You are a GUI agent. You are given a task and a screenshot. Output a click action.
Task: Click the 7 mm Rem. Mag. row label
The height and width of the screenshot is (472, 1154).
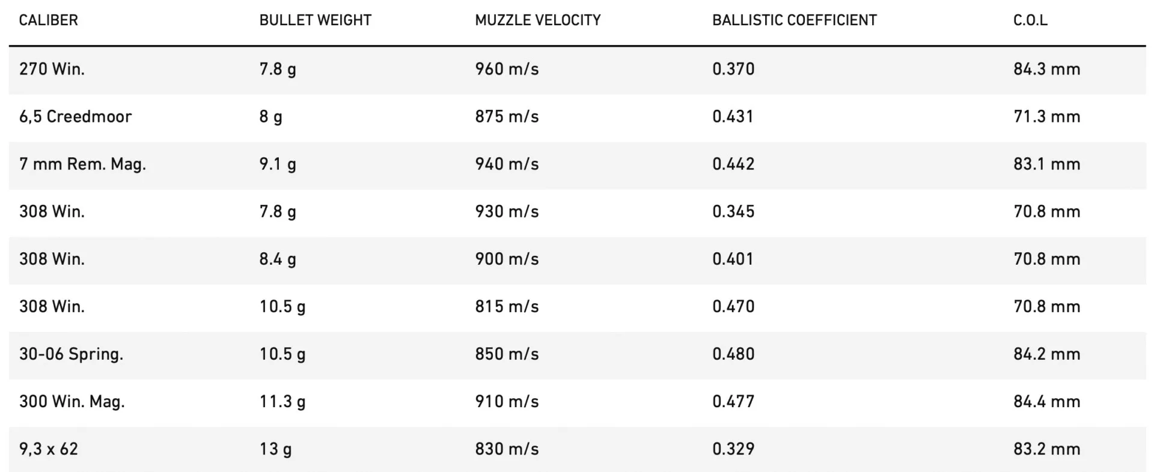pos(82,164)
